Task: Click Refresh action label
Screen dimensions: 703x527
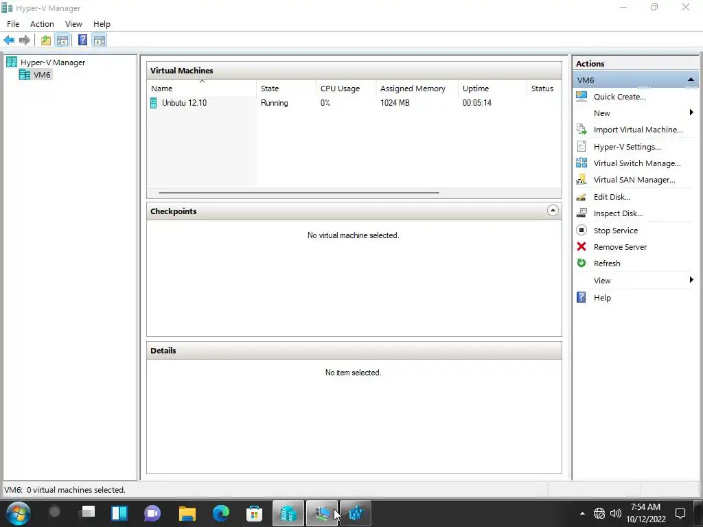Action: coord(607,264)
